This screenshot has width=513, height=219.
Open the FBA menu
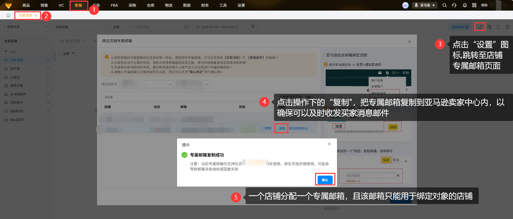[x=114, y=5]
